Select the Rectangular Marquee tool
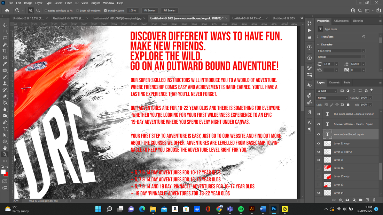 pos(5,32)
